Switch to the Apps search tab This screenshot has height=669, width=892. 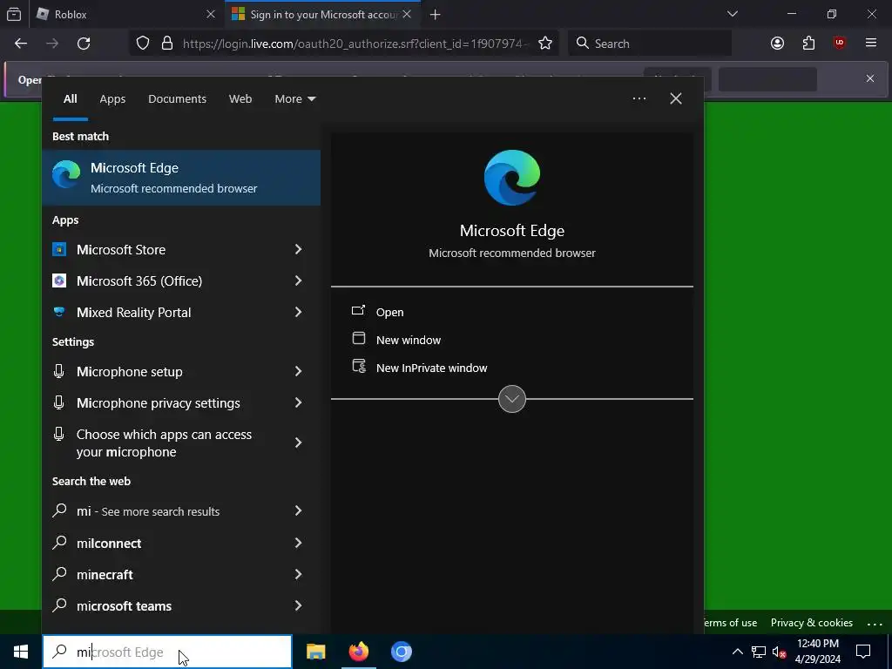click(112, 99)
